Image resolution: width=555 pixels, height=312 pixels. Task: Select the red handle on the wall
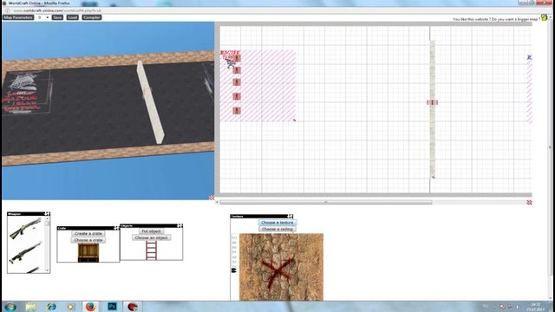(x=432, y=102)
